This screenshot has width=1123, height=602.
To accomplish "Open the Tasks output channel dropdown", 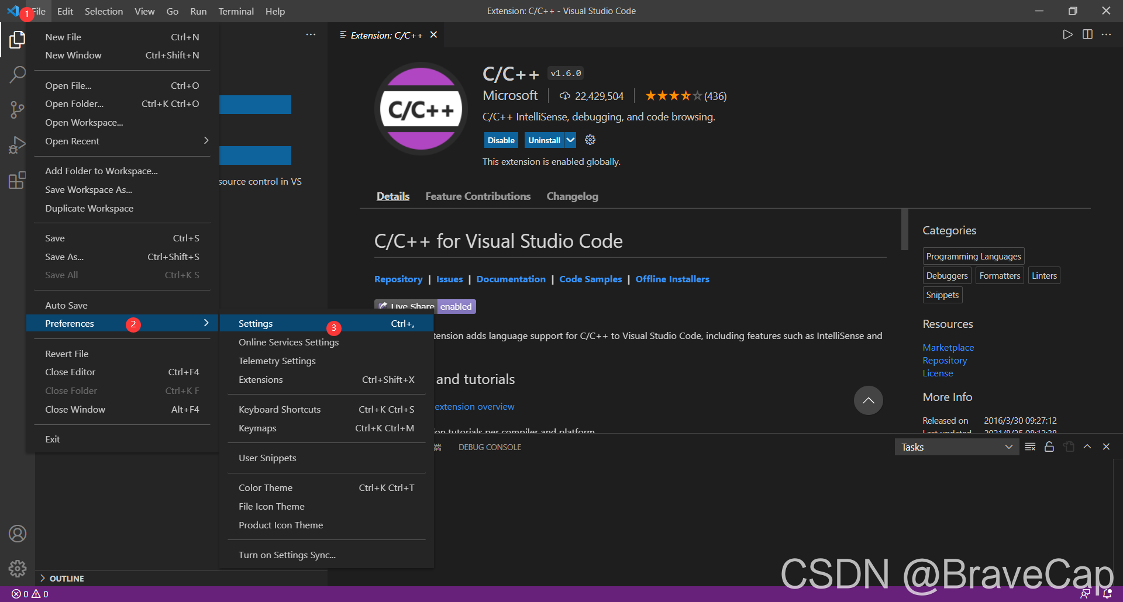I will (x=956, y=447).
